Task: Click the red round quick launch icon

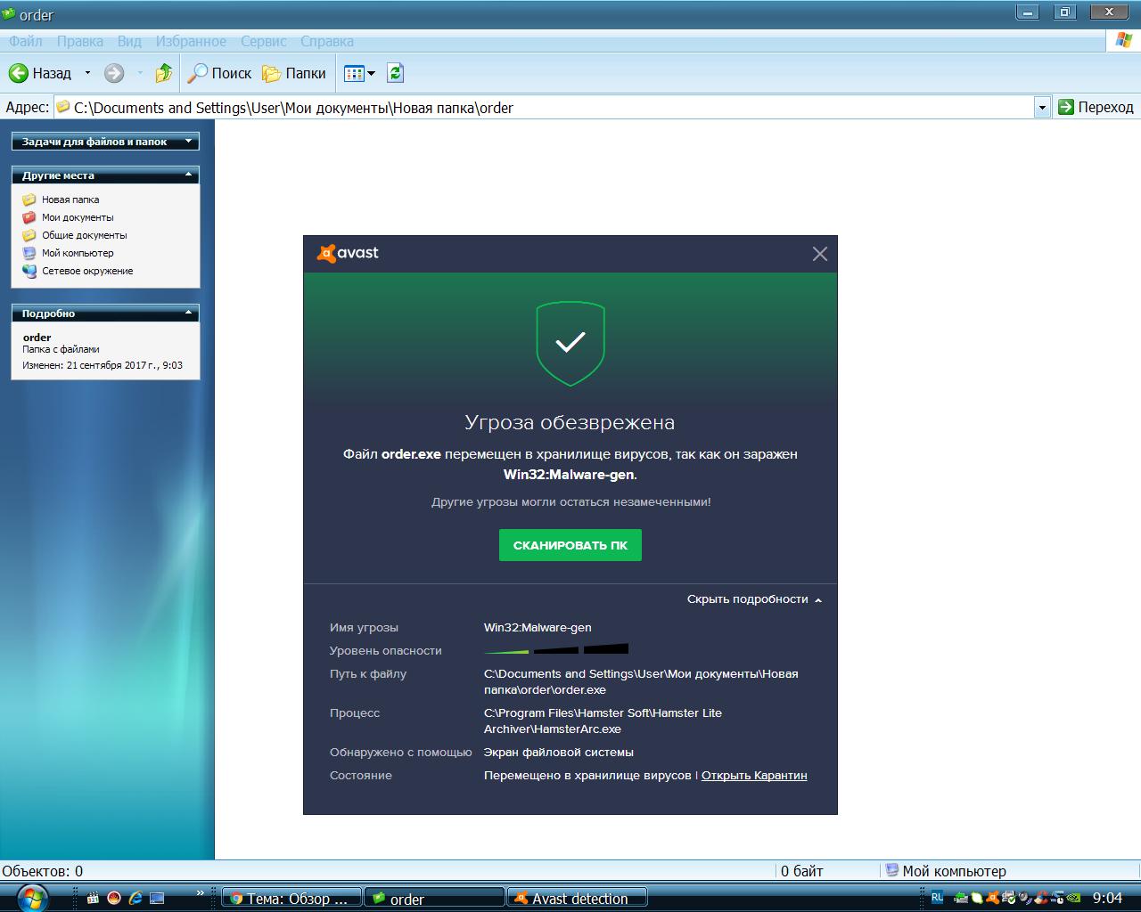Action: coord(114,899)
